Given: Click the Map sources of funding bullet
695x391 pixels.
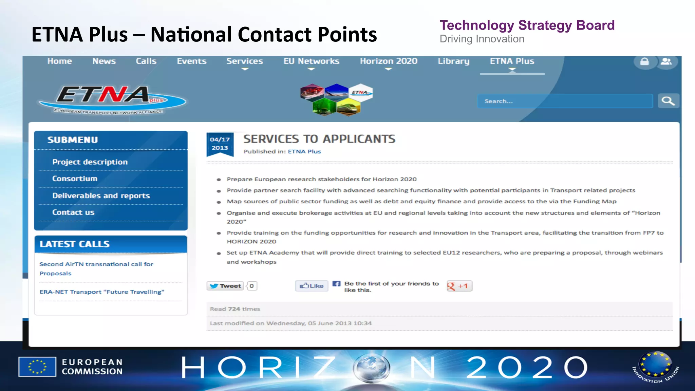Looking at the screenshot, I should 421,201.
